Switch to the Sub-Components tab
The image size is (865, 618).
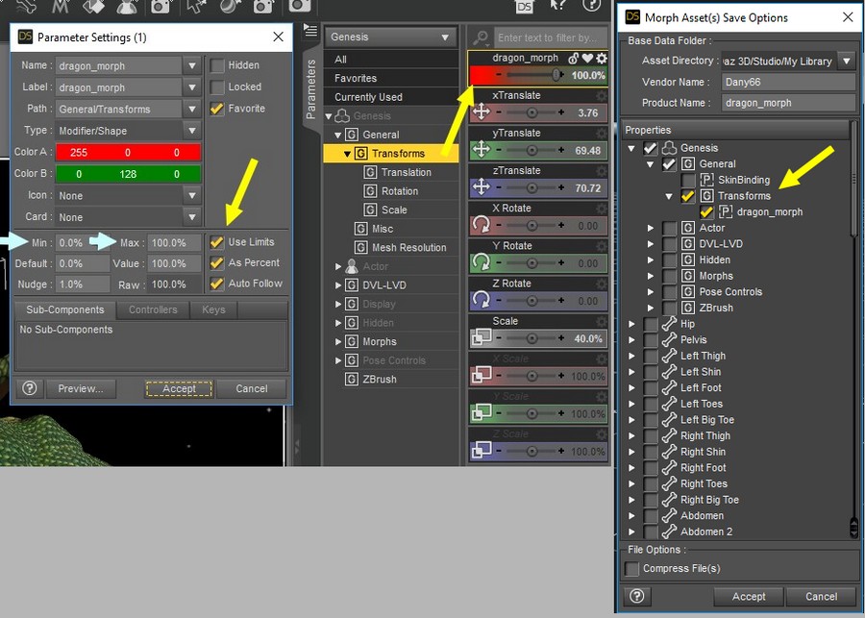pos(65,309)
